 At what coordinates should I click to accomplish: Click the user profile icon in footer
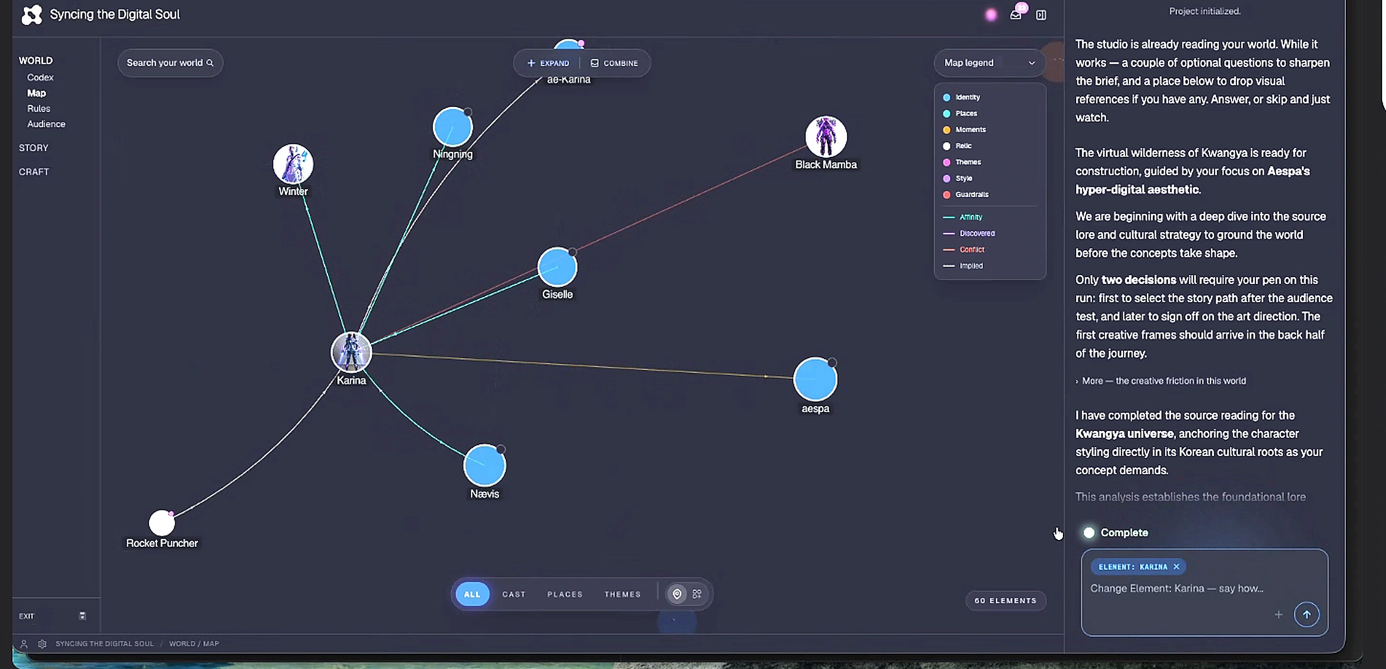pos(24,643)
